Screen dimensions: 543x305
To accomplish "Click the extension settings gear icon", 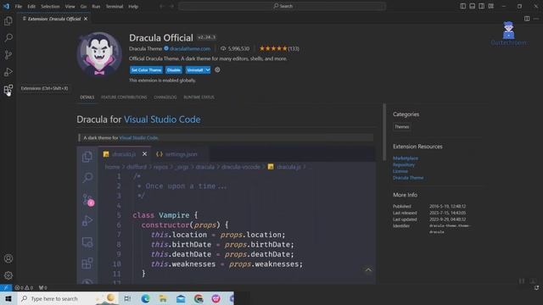I will [x=217, y=69].
